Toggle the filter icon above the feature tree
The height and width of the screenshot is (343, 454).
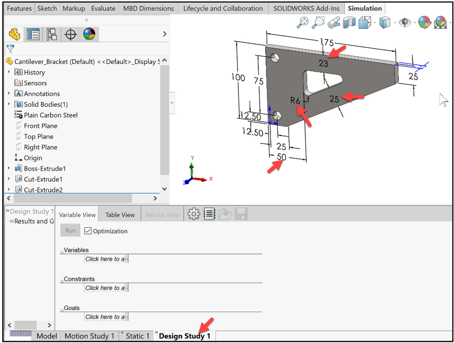(x=11, y=49)
